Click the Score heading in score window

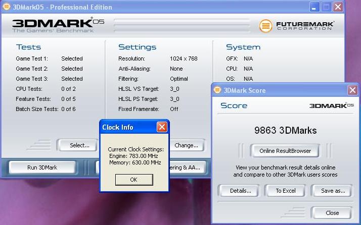coord(234,105)
